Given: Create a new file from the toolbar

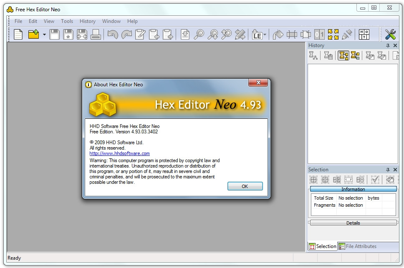Looking at the screenshot, I should coord(18,35).
